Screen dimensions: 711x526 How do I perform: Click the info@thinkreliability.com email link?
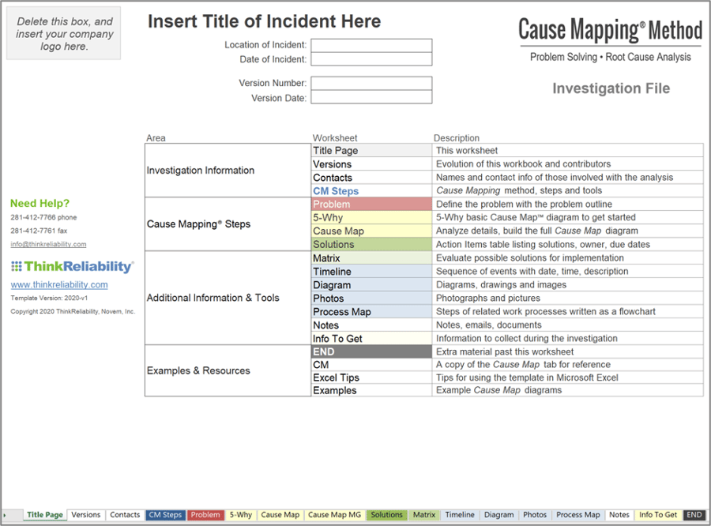(47, 243)
